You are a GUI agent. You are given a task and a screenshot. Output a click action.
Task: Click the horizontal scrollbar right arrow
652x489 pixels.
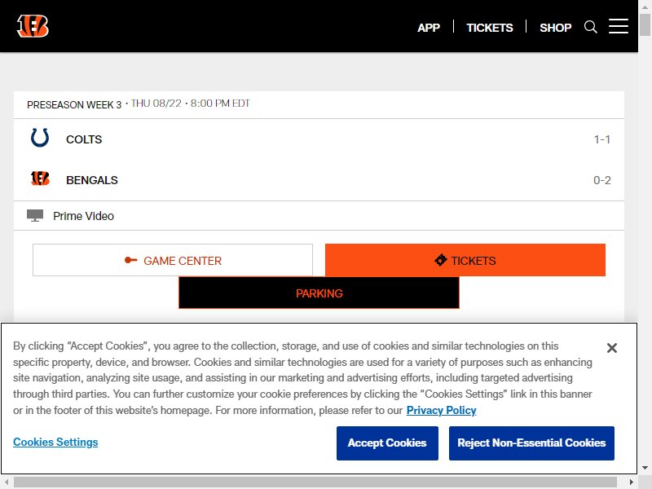(631, 482)
